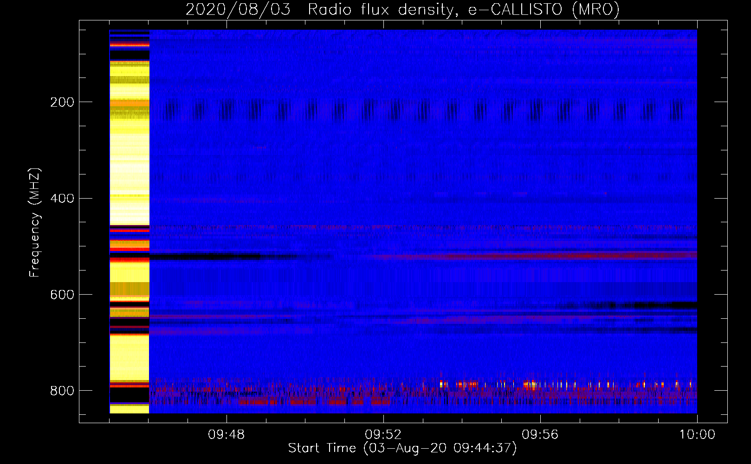
Task: Click the yellow calibration strip in the spectrogram
Action: click(129, 222)
